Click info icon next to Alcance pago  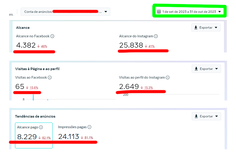coord(41,127)
